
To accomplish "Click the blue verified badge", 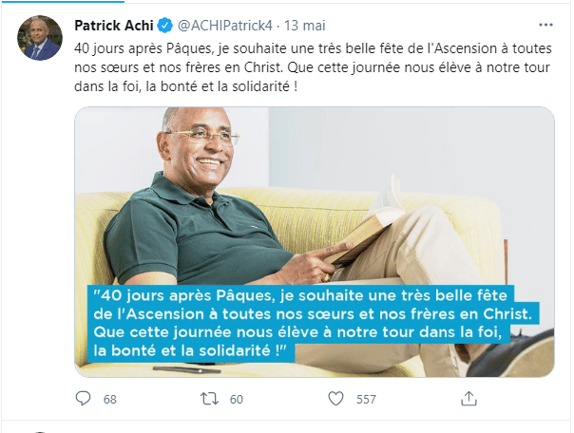I will tap(165, 26).
